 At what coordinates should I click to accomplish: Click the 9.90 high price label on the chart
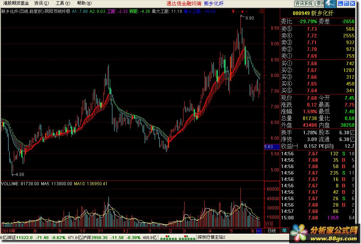[250, 18]
